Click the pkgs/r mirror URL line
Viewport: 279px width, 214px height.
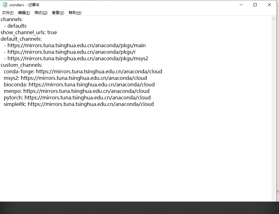point(70,52)
